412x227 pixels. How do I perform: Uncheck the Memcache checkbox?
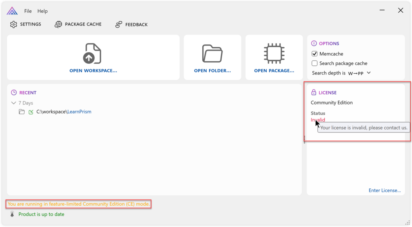coord(314,54)
